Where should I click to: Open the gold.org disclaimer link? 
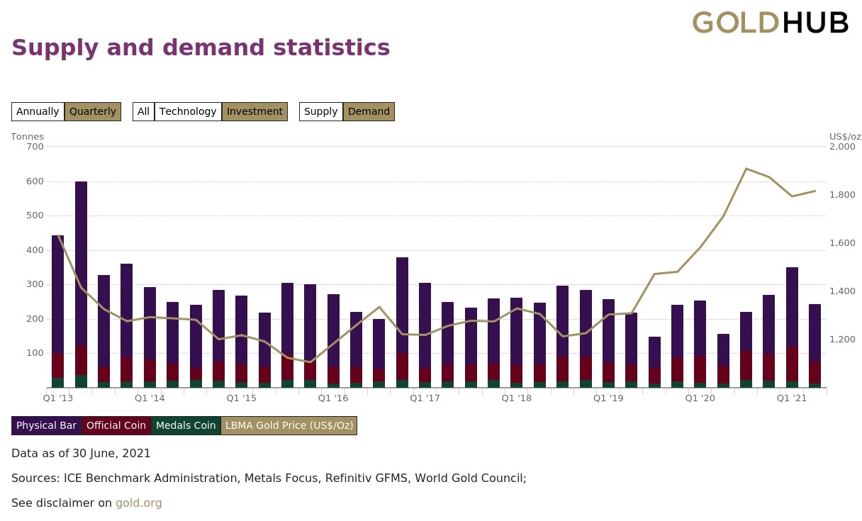(139, 503)
